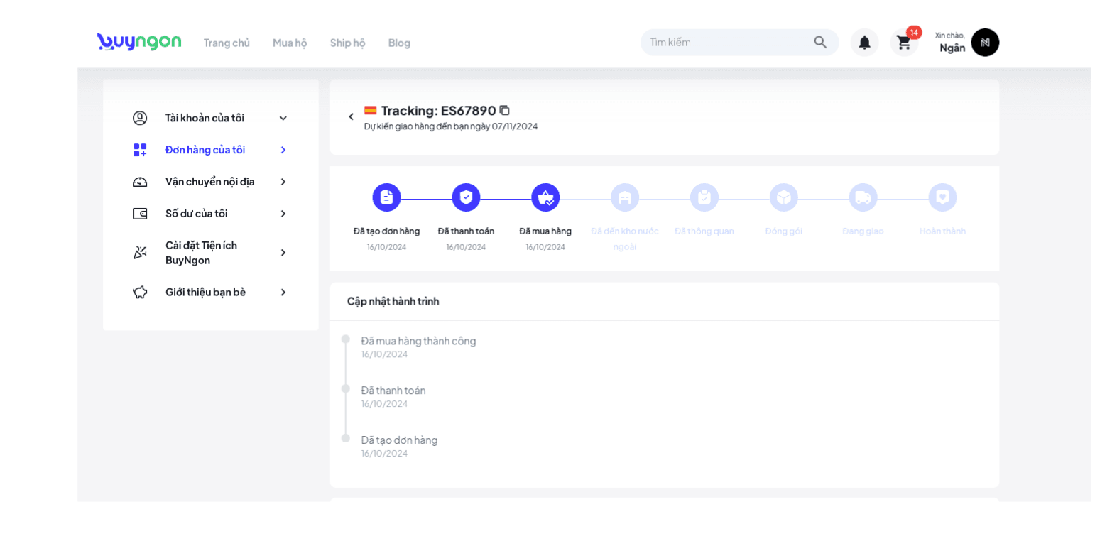Click the wallet balance icon in sidebar
Screen dimensions: 1117x551
pos(140,214)
